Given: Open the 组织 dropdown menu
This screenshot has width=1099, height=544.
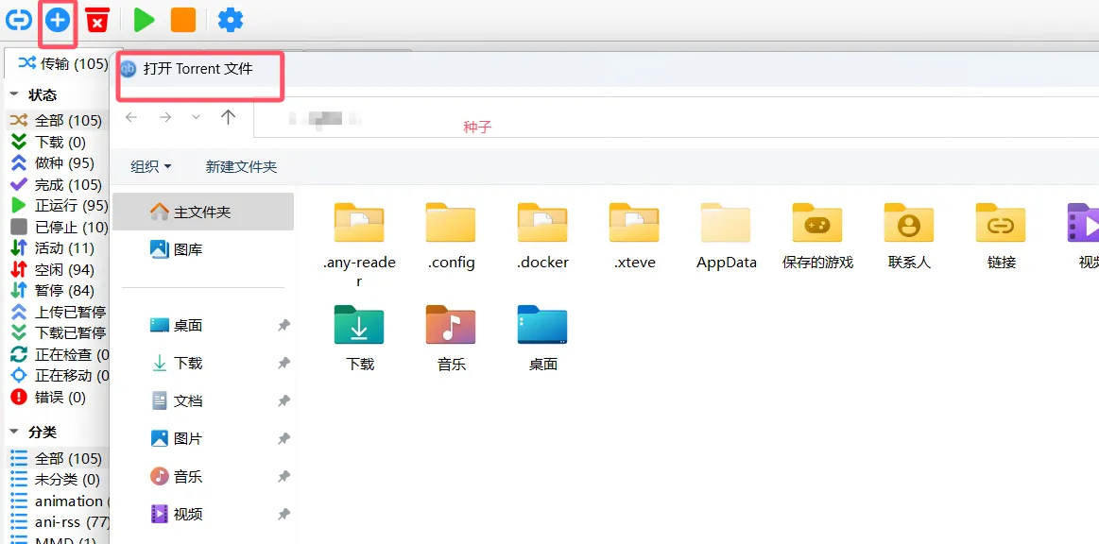Looking at the screenshot, I should 151,166.
